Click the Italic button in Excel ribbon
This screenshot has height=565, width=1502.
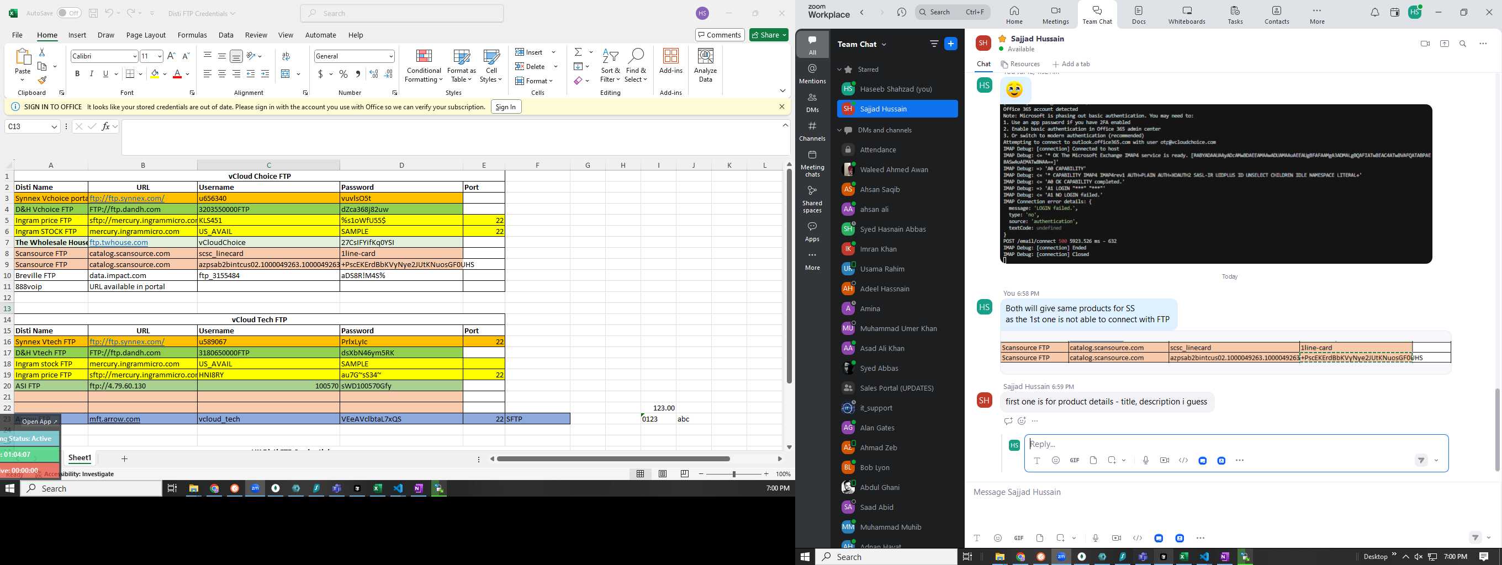click(x=91, y=74)
